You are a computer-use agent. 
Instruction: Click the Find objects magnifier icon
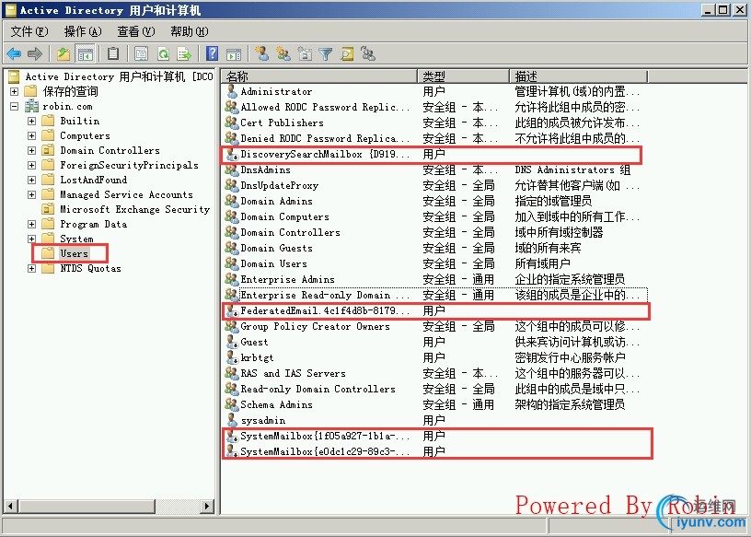point(347,53)
